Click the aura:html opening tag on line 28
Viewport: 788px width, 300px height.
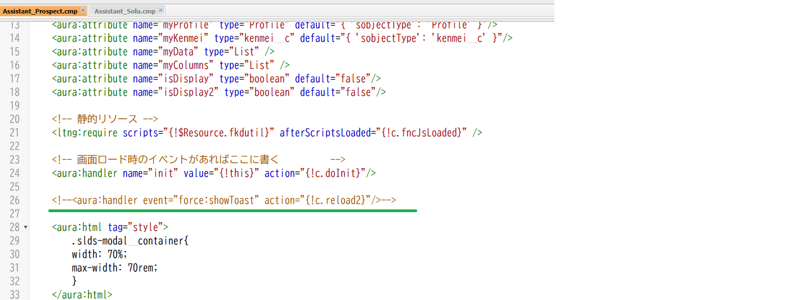(x=110, y=227)
